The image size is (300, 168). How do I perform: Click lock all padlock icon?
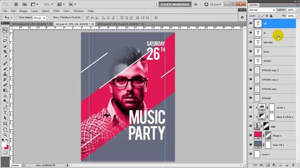pos(271,16)
